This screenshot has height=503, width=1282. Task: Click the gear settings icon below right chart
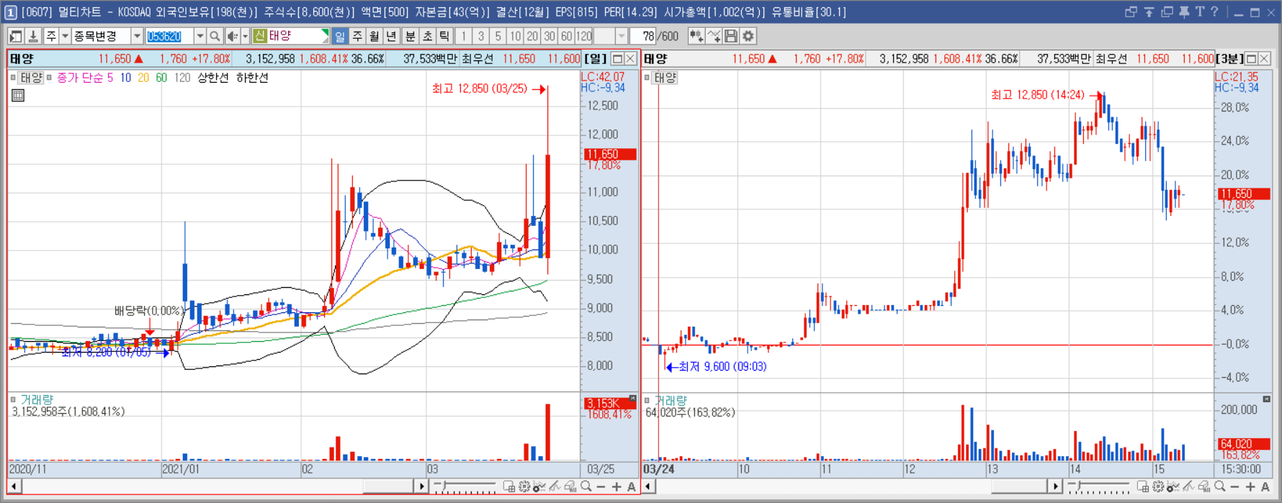(x=1158, y=486)
